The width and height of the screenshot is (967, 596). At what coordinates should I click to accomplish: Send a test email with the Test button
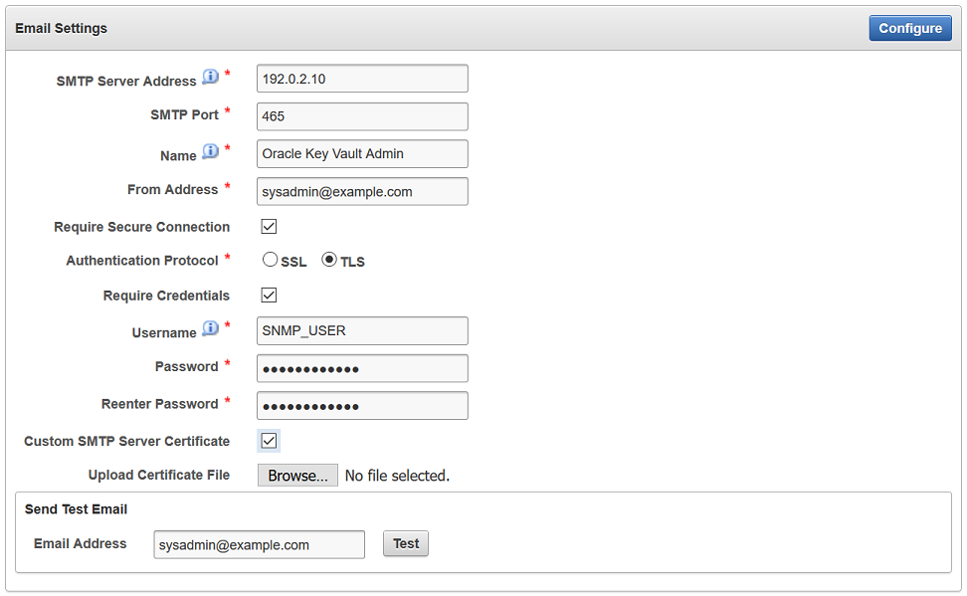coord(405,543)
